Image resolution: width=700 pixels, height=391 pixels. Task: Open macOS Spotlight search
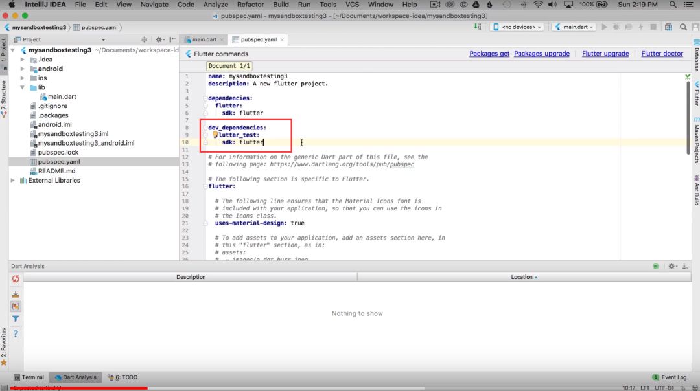tap(673, 5)
